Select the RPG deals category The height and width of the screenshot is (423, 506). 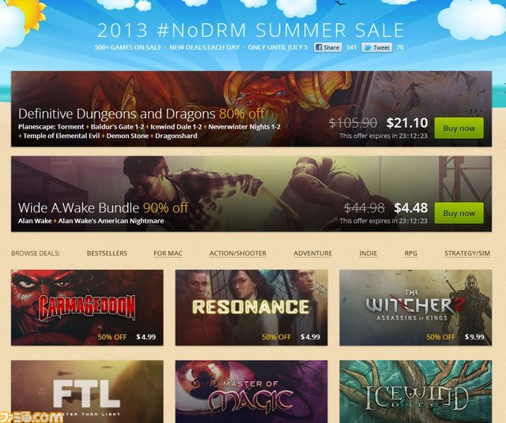410,253
